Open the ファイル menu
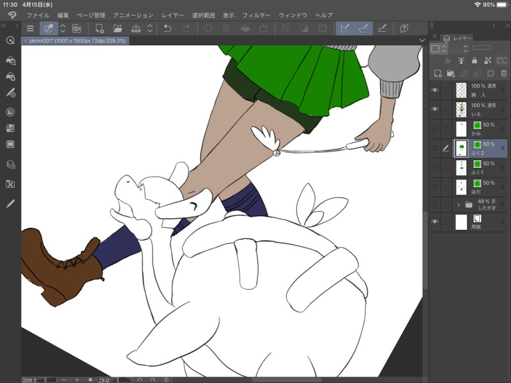The width and height of the screenshot is (511, 383). [38, 15]
